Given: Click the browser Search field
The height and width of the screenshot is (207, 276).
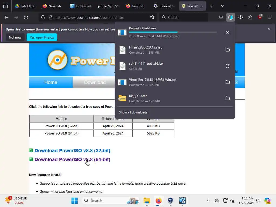Looking at the screenshot, I should (x=184, y=18).
